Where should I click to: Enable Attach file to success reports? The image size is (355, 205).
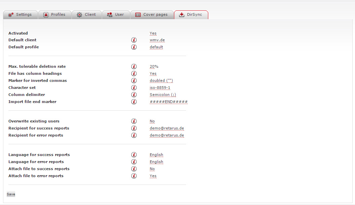coord(152,169)
